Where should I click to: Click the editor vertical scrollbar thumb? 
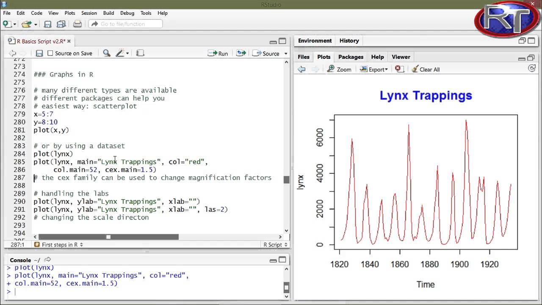pos(287,180)
